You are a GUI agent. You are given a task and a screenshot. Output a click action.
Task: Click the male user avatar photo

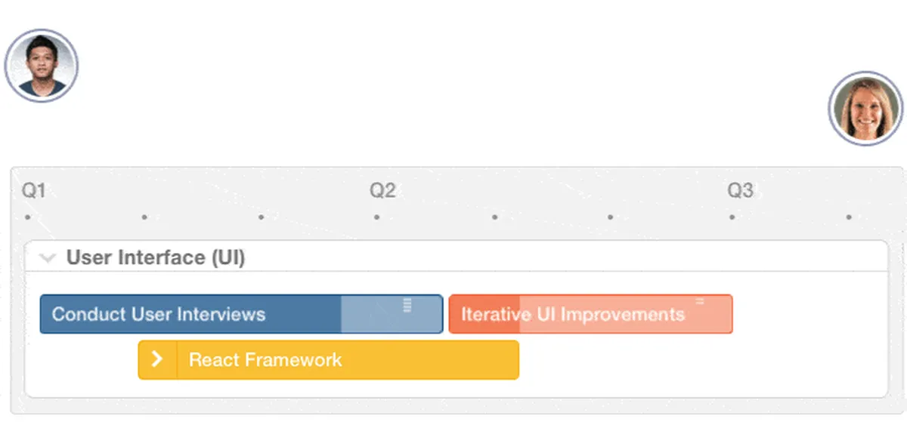pyautogui.click(x=42, y=66)
